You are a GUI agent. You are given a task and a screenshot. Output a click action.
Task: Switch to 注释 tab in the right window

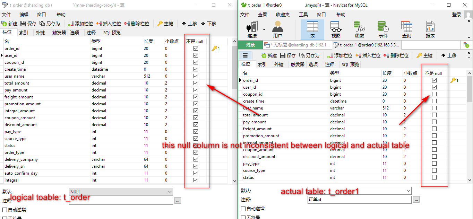coord(330,64)
